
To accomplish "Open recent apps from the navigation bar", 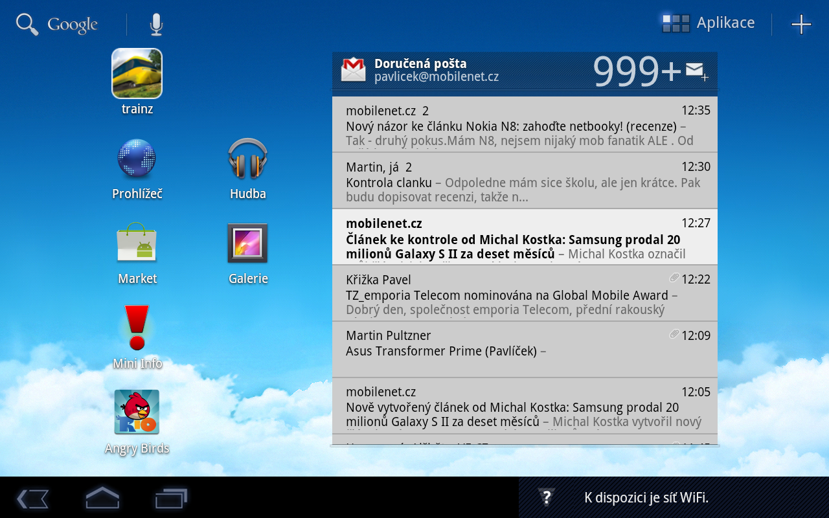I will tap(170, 497).
